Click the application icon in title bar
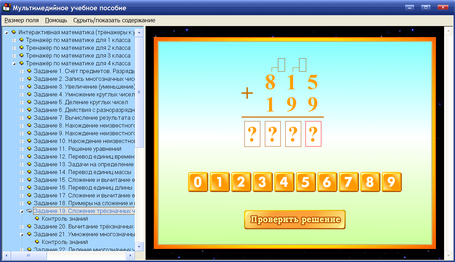 pyautogui.click(x=6, y=7)
